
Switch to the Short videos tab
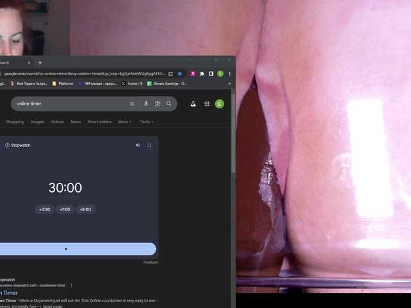(100, 121)
